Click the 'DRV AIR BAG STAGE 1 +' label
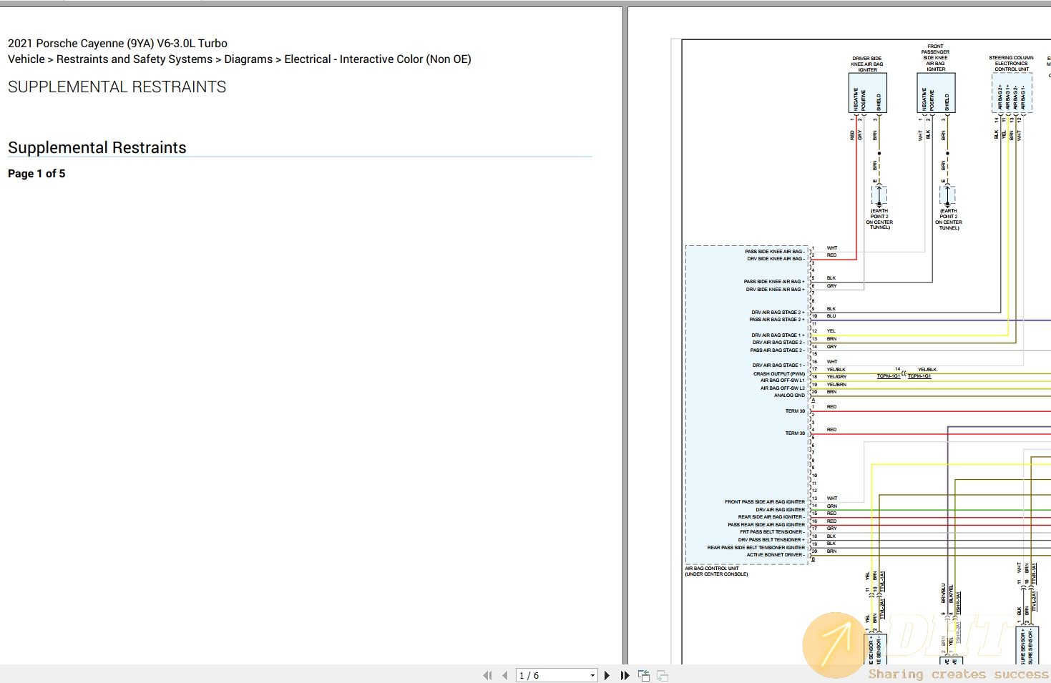The image size is (1051, 683). point(778,335)
